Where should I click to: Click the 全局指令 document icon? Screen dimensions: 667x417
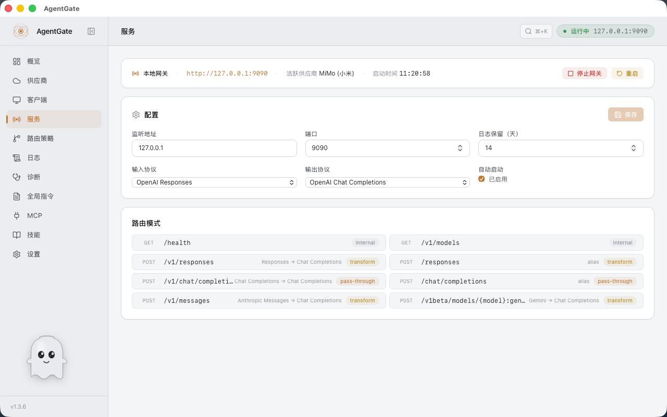point(17,197)
